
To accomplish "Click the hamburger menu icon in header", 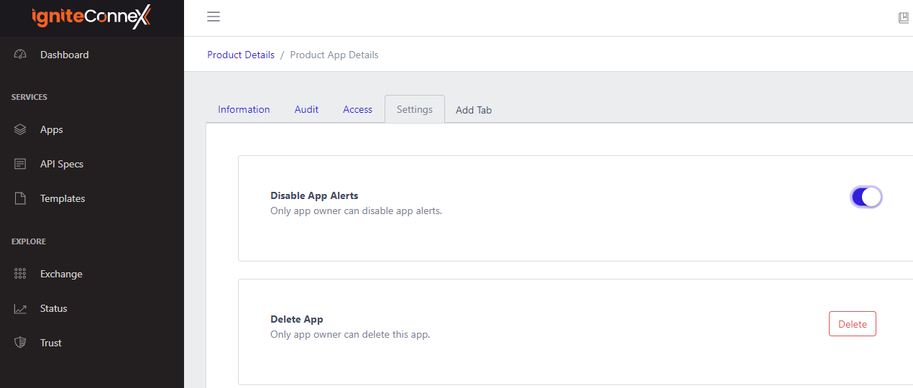I will pyautogui.click(x=214, y=17).
